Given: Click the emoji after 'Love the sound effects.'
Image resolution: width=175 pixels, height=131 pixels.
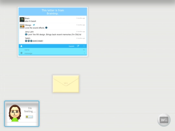Looking at the screenshot, I should [x=46, y=27].
